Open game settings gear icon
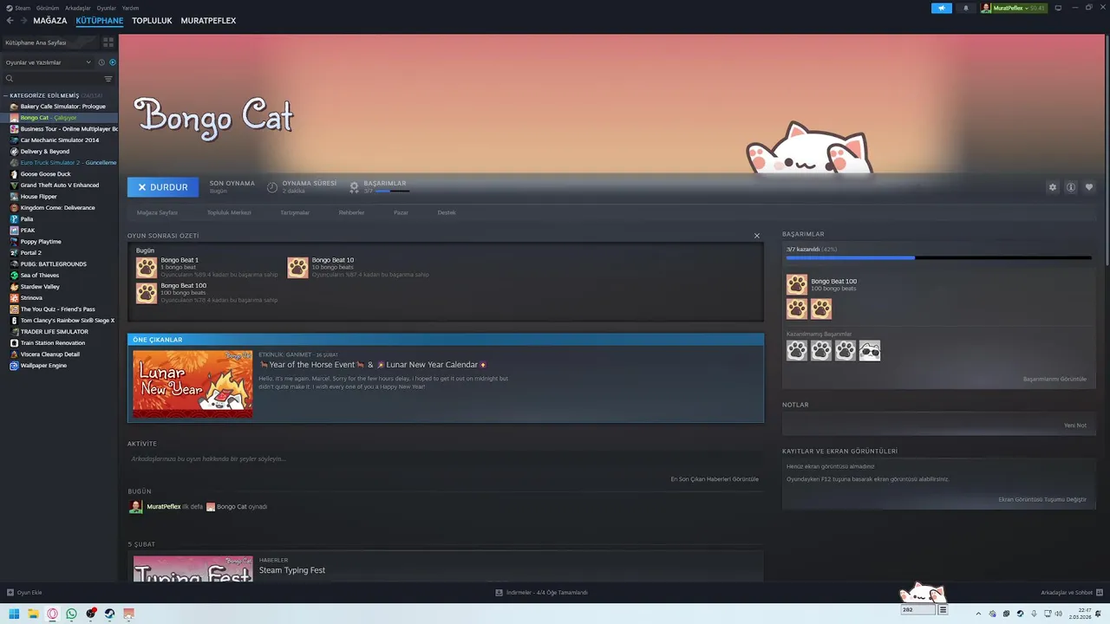Viewport: 1110px width, 624px height. pos(1053,187)
